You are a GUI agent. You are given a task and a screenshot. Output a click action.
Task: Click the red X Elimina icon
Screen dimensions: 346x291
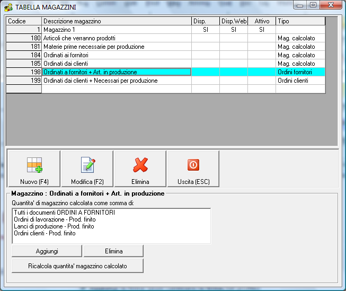(x=140, y=165)
